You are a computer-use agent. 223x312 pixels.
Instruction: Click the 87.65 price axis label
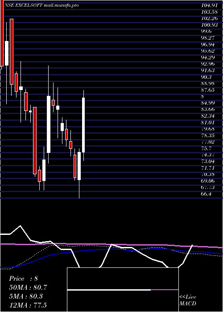[x=208, y=90]
